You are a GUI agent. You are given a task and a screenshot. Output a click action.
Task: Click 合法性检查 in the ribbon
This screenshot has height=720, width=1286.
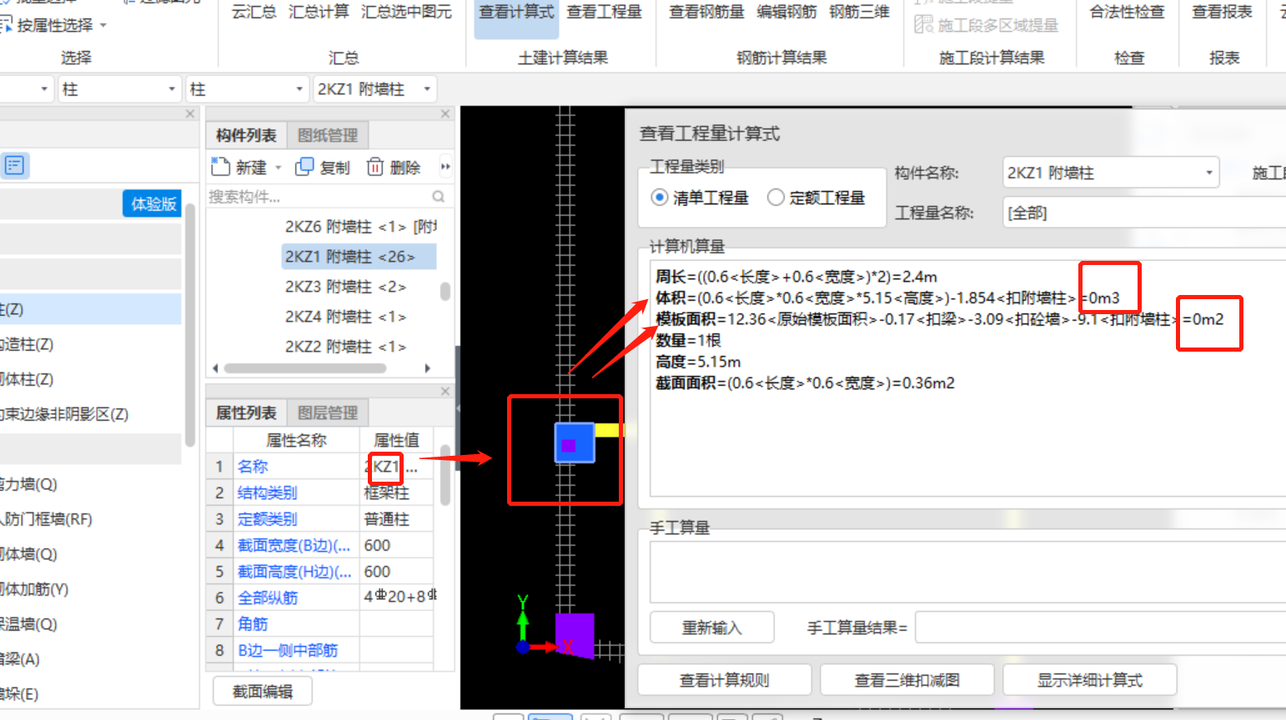(1128, 12)
